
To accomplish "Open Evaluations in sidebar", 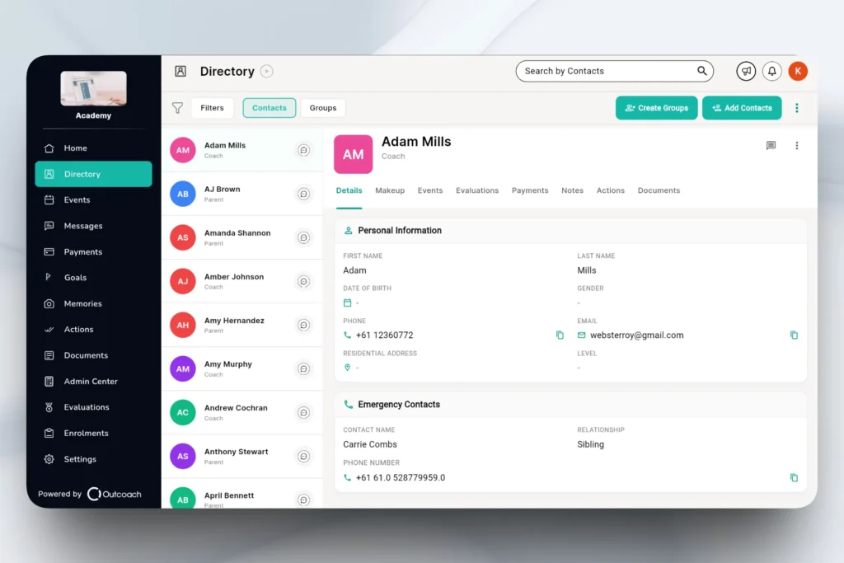I will pyautogui.click(x=94, y=407).
